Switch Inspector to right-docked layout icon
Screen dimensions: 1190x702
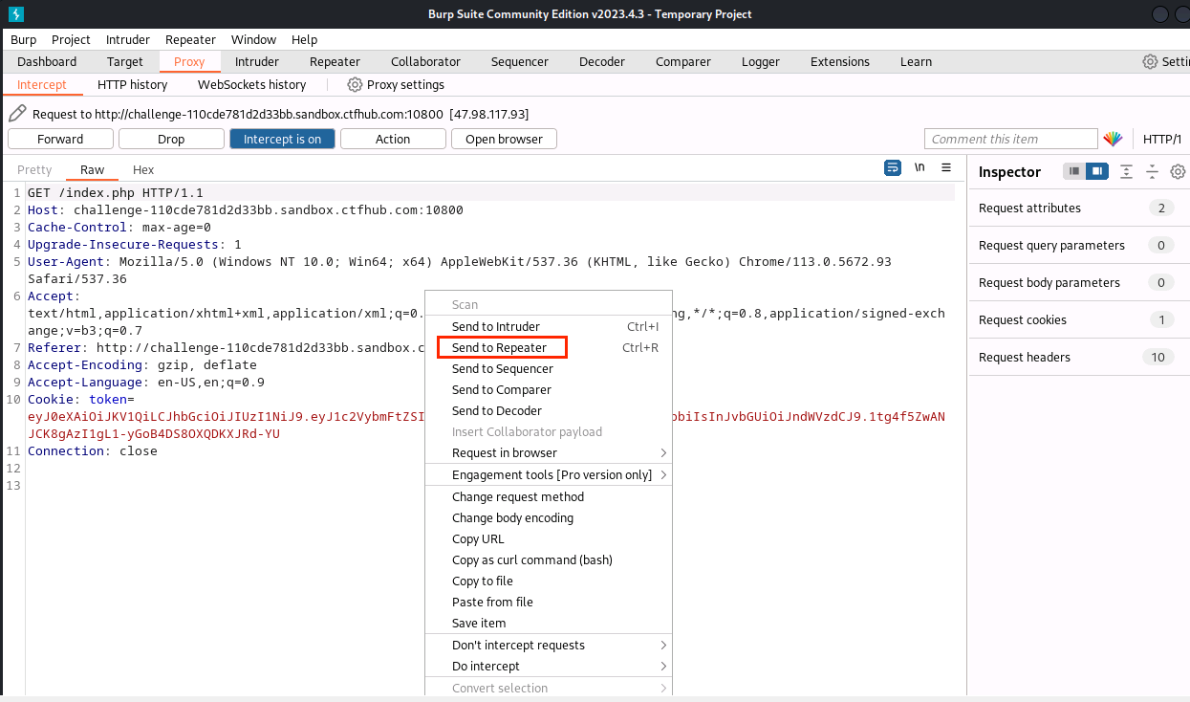[x=1096, y=171]
